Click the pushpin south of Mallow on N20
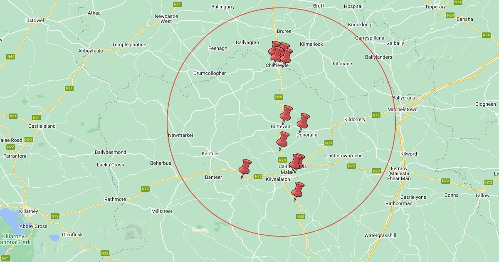 [297, 191]
